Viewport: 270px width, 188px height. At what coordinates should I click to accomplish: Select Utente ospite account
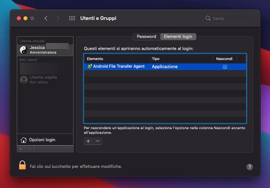click(45, 79)
